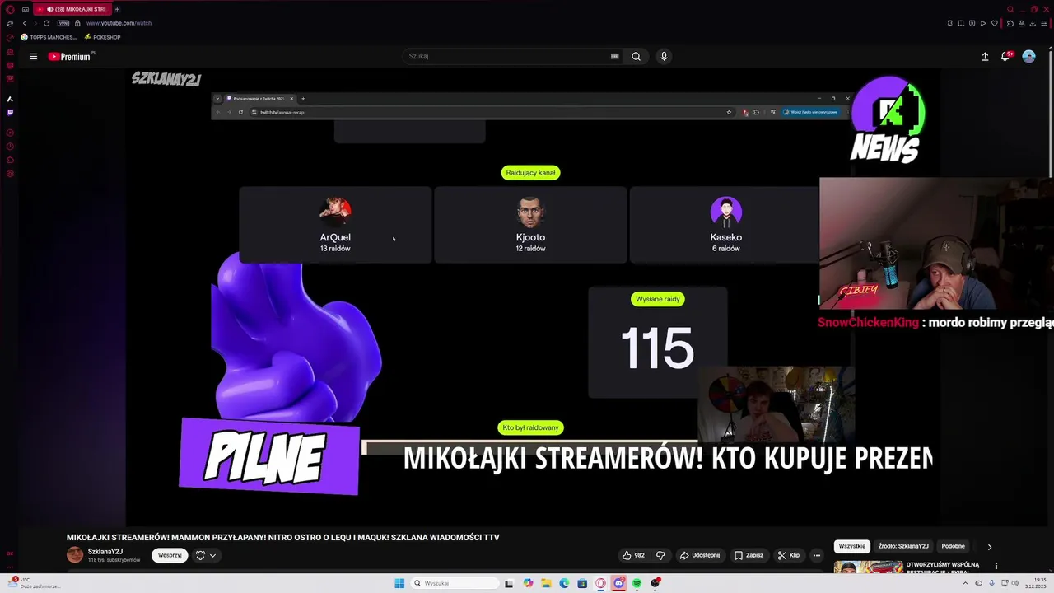
Task: Open Twitch from the Opera sidebar
Action: click(x=10, y=112)
